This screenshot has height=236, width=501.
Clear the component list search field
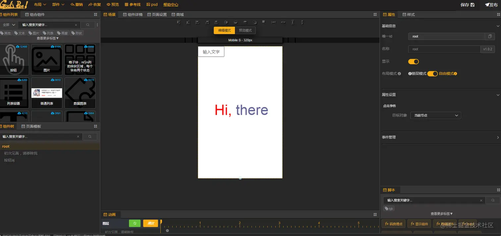(x=76, y=25)
